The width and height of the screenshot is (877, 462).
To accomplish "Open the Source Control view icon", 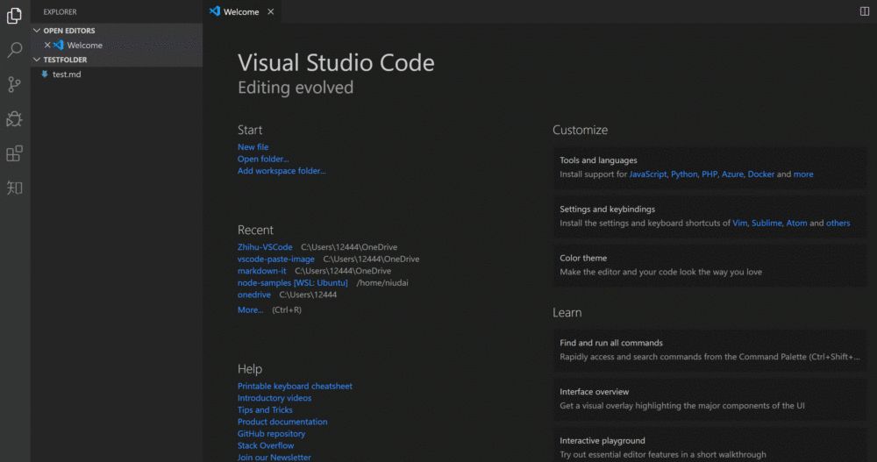I will click(14, 84).
